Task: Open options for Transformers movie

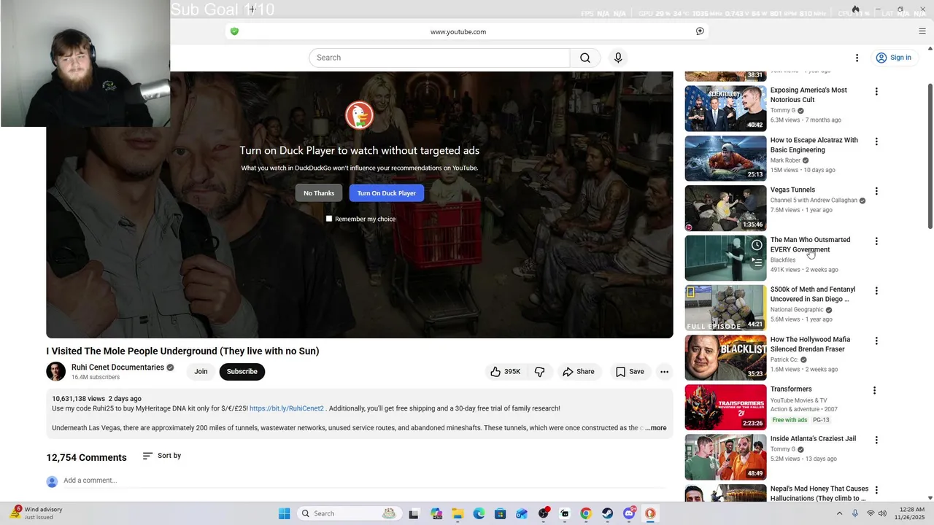Action: pos(874,390)
